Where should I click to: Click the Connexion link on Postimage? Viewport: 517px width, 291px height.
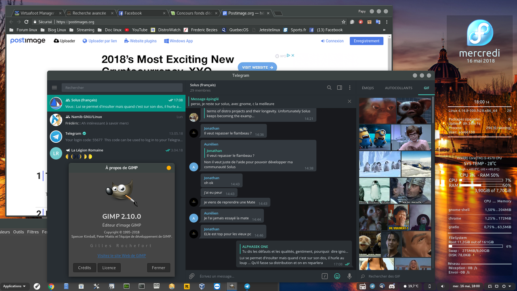pyautogui.click(x=332, y=41)
